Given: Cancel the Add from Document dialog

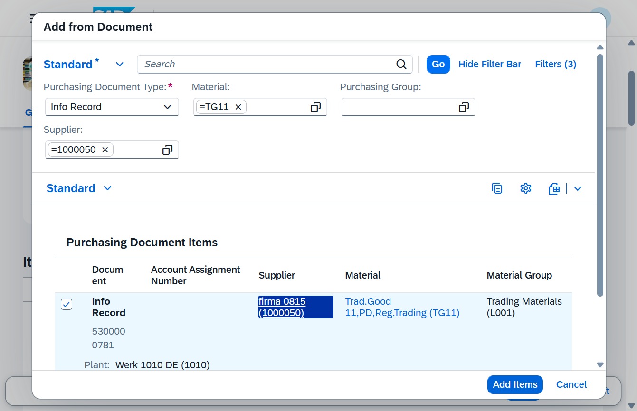Looking at the screenshot, I should (571, 384).
